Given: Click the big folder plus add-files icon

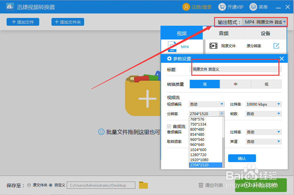Looking at the screenshot, I should point(143,94).
